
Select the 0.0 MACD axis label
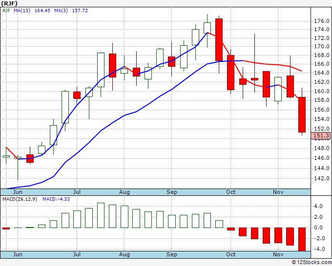coord(319,228)
